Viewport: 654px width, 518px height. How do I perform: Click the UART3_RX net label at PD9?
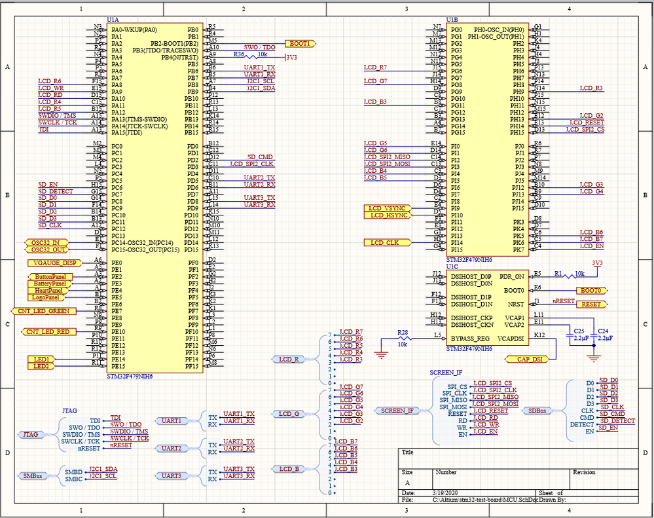[x=259, y=204]
